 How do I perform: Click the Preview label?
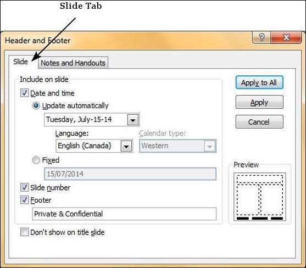coord(246,165)
